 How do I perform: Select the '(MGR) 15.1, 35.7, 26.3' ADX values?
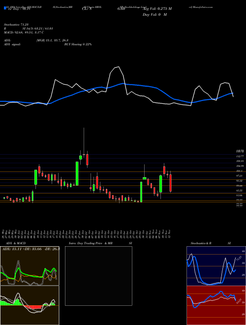[x=52, y=40]
